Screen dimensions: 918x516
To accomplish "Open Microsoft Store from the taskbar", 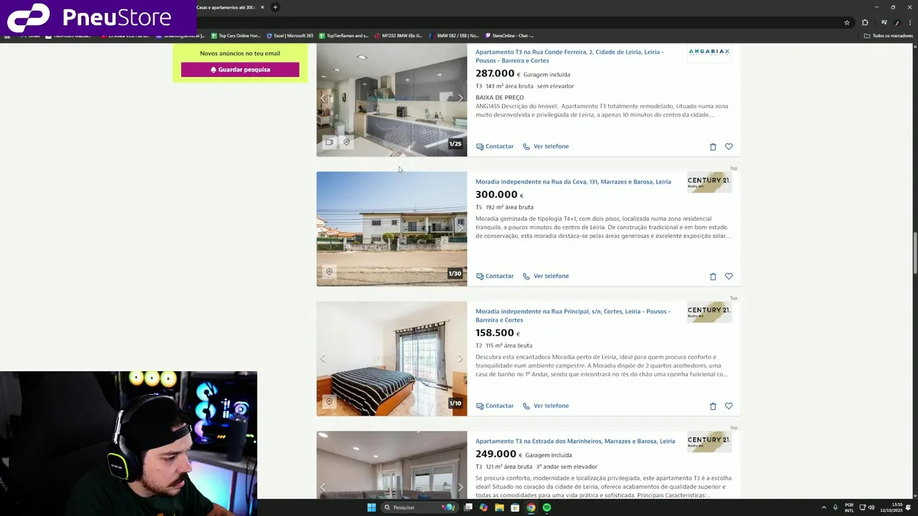I will coord(515,507).
